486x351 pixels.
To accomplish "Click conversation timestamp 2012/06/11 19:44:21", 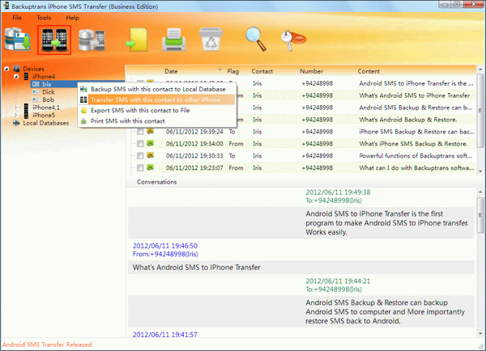I will click(338, 281).
